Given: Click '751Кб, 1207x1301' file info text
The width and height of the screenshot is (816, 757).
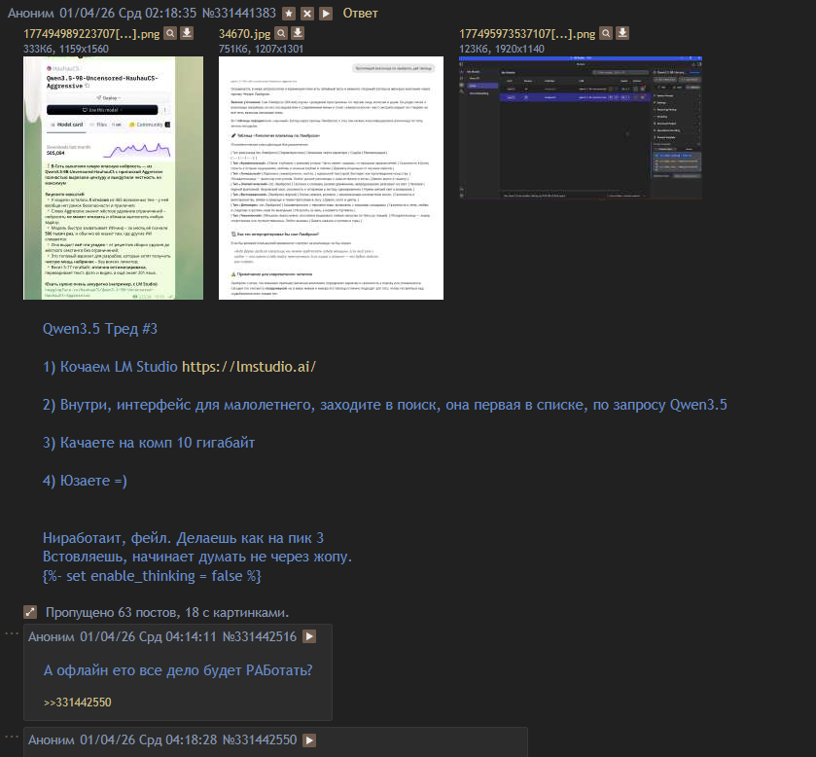Looking at the screenshot, I should tap(261, 49).
